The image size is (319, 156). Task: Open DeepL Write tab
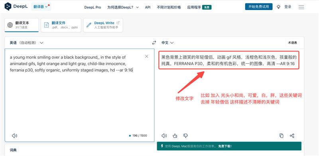coord(103,25)
